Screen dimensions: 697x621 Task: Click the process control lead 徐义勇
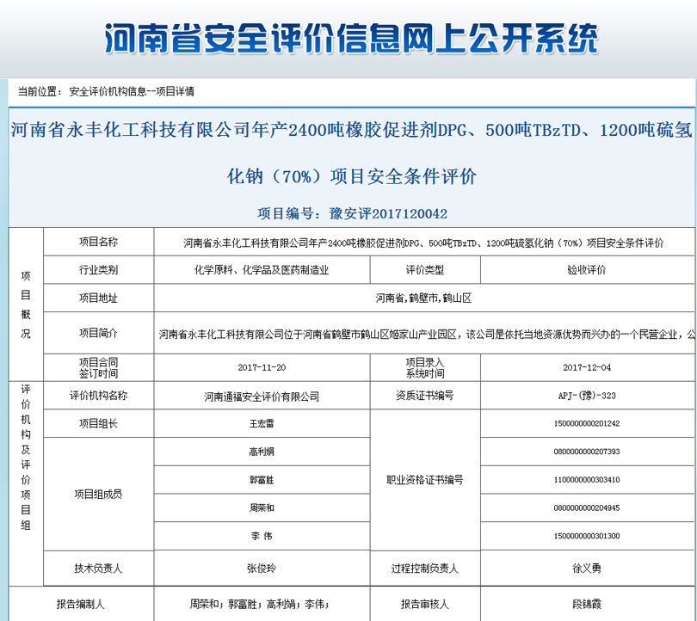587,569
